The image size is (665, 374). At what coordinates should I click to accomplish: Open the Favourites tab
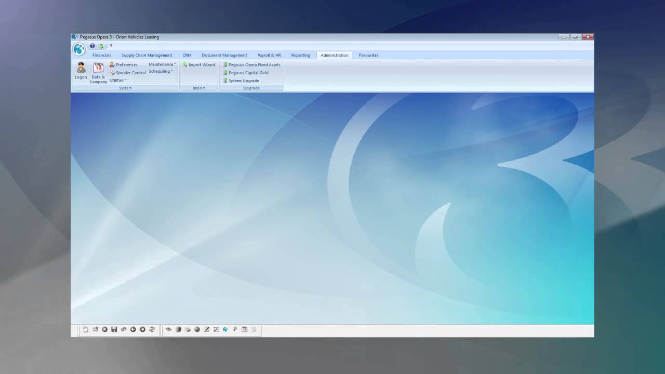pyautogui.click(x=368, y=55)
